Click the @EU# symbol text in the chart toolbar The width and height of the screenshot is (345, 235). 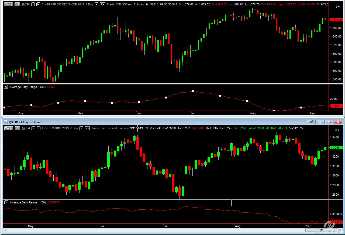click(26, 128)
